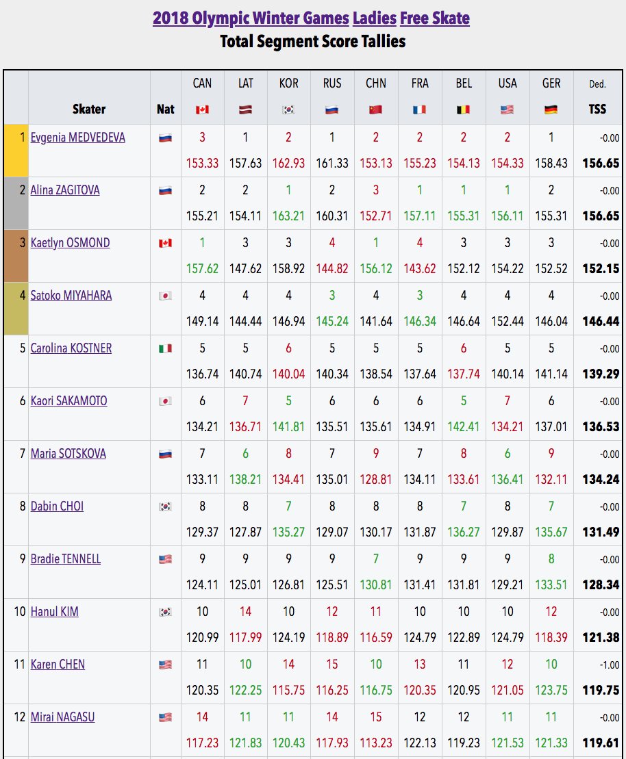Select the Bradie TENNELL link

[x=66, y=559]
